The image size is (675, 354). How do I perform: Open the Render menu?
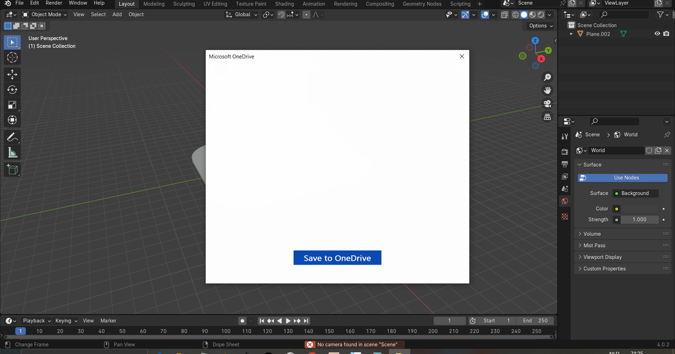[54, 3]
